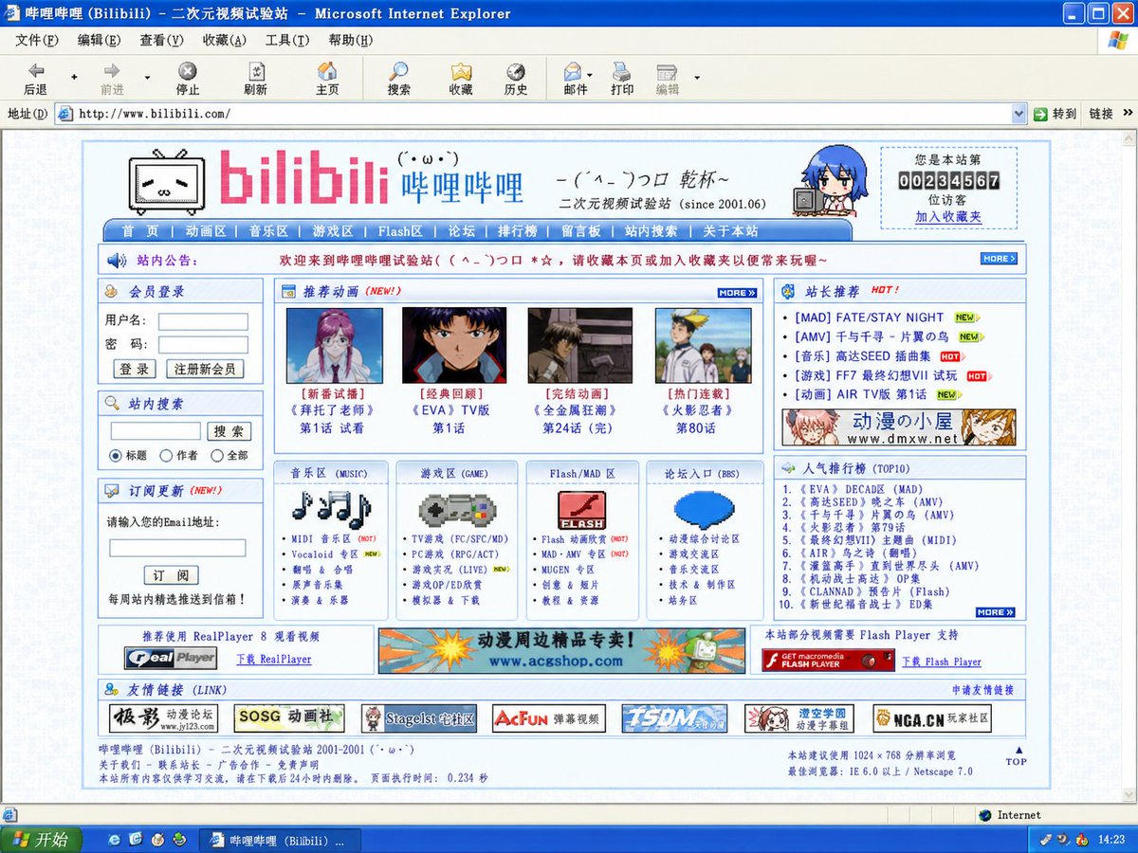Print the page with 打印 icon
This screenshot has width=1138, height=853.
(622, 71)
